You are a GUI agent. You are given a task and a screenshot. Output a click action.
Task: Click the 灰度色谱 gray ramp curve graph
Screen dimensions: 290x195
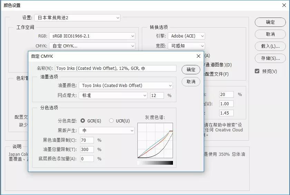click(x=155, y=140)
